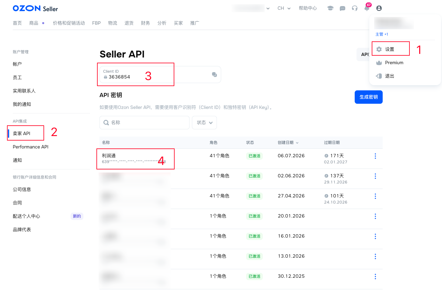
Task: Open the education graduation cap icon
Action: 330,8
